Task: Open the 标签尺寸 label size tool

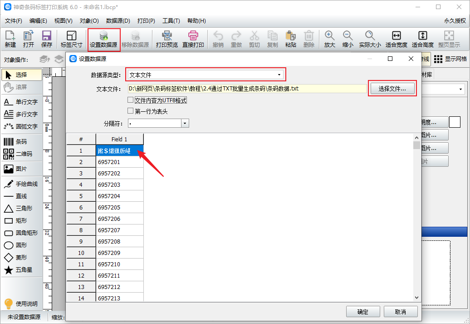Action: pyautogui.click(x=71, y=39)
